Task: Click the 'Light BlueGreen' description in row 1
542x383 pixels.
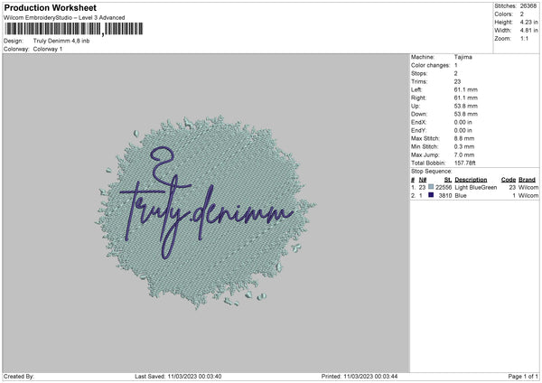Action: (x=476, y=187)
